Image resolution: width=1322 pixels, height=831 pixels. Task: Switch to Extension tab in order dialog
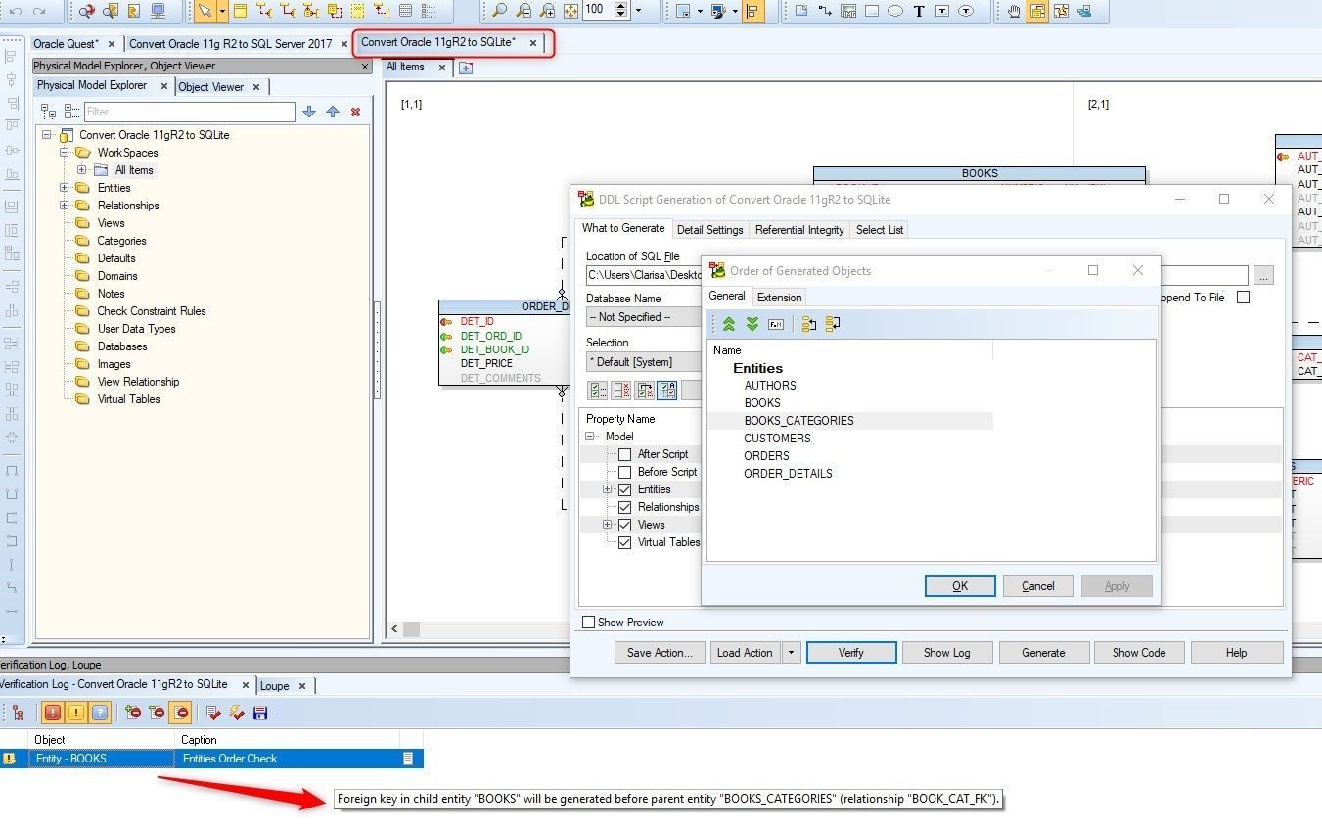click(x=779, y=297)
